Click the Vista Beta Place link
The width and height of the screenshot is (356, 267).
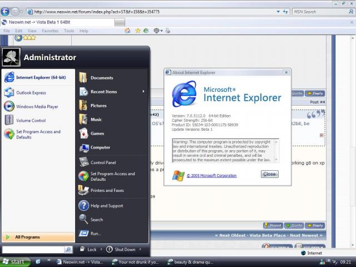(x=268, y=235)
